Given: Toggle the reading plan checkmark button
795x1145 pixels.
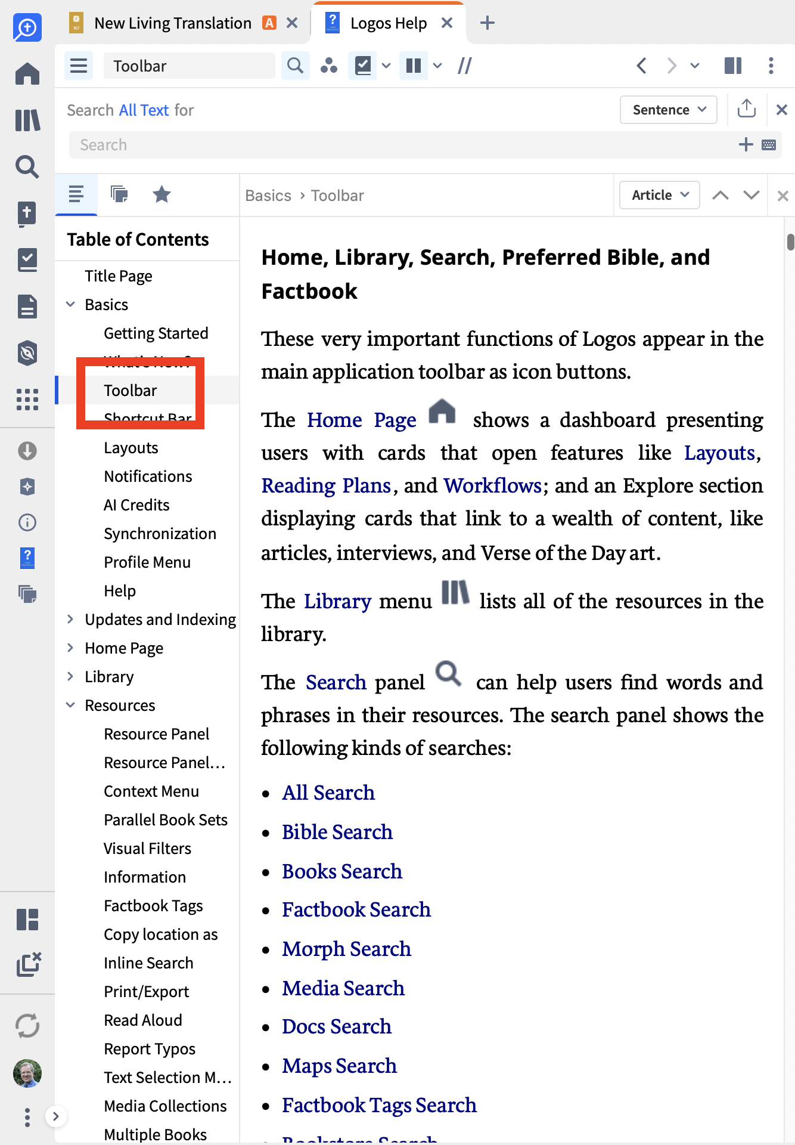Looking at the screenshot, I should click(x=363, y=66).
